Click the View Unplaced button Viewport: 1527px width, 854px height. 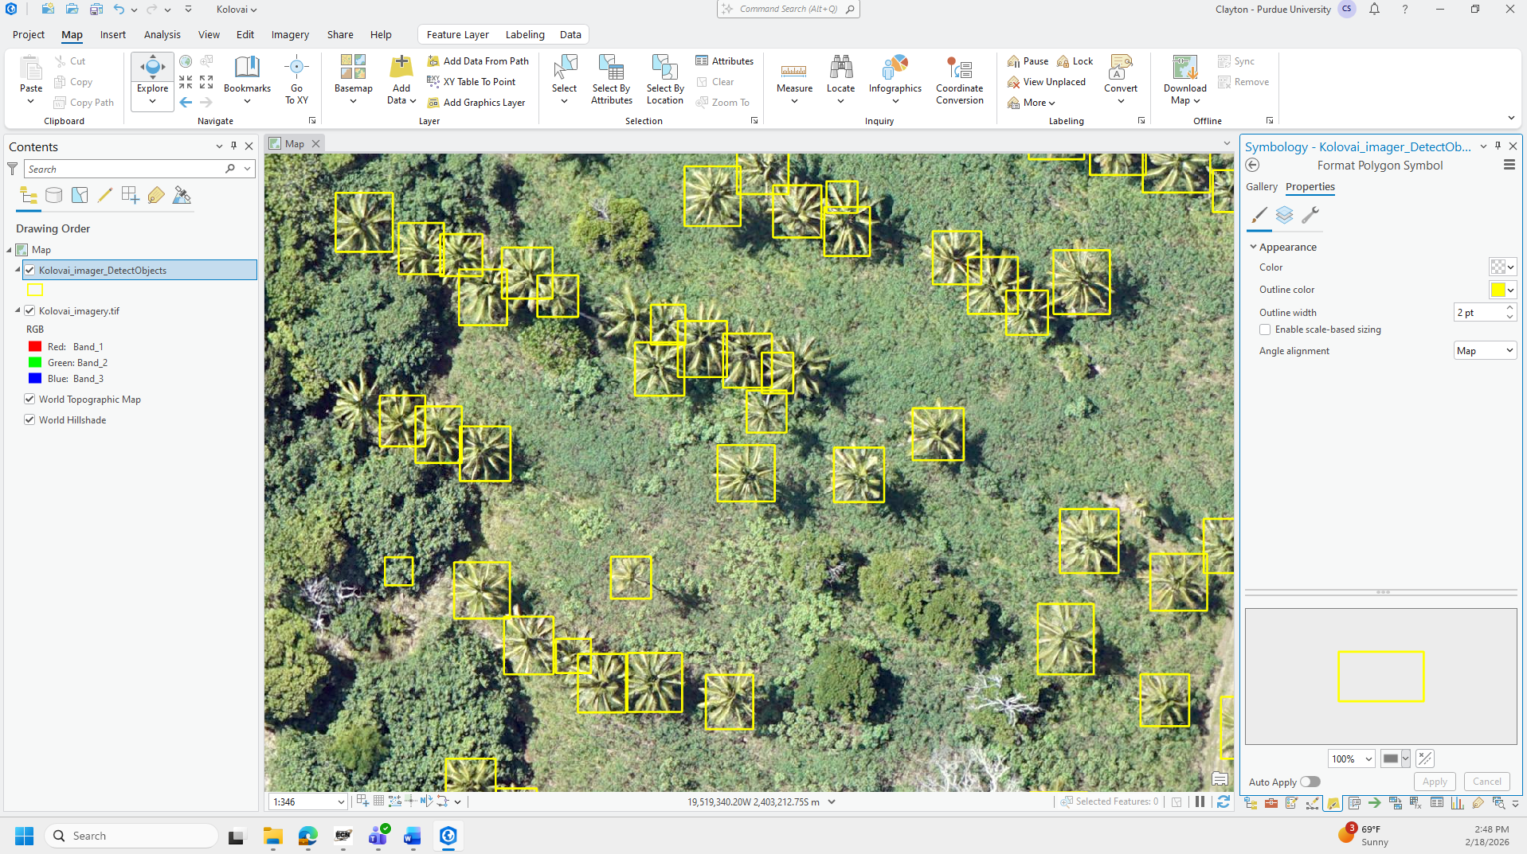click(1046, 82)
